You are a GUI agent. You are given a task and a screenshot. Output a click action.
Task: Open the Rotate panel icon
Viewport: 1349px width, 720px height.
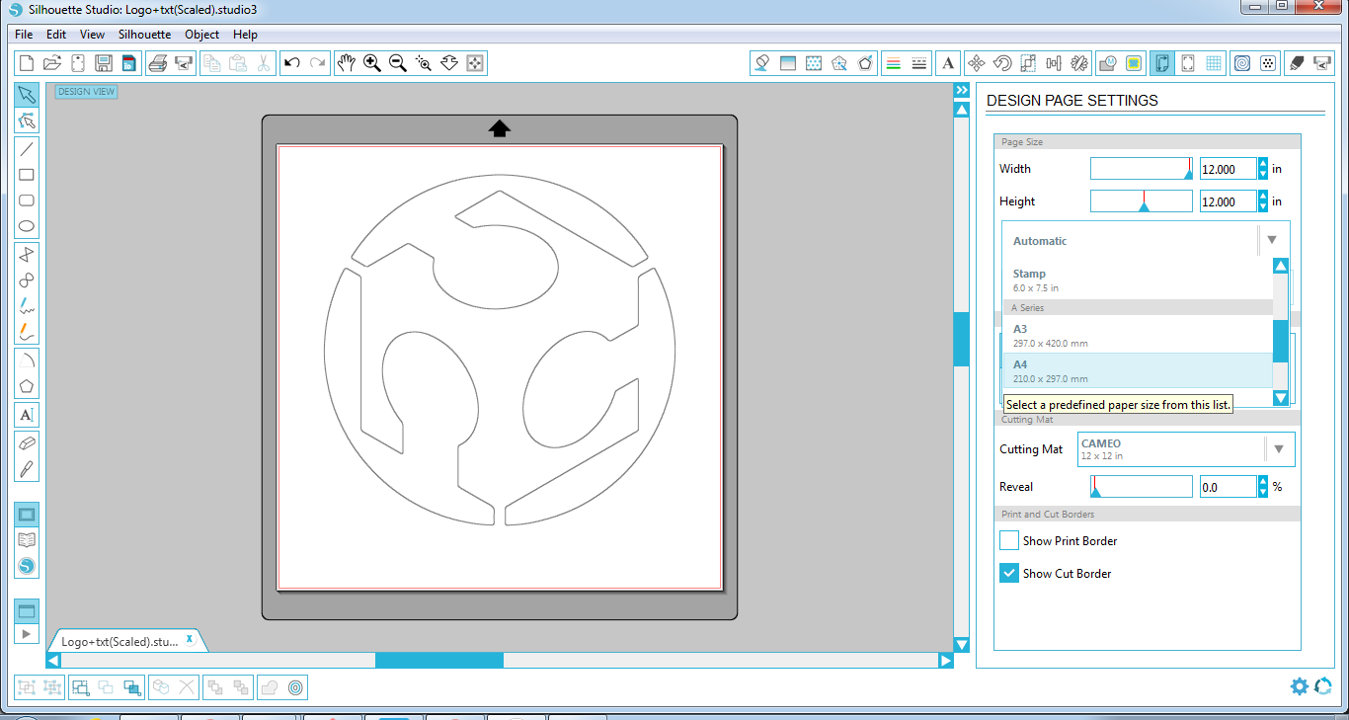pos(1002,63)
